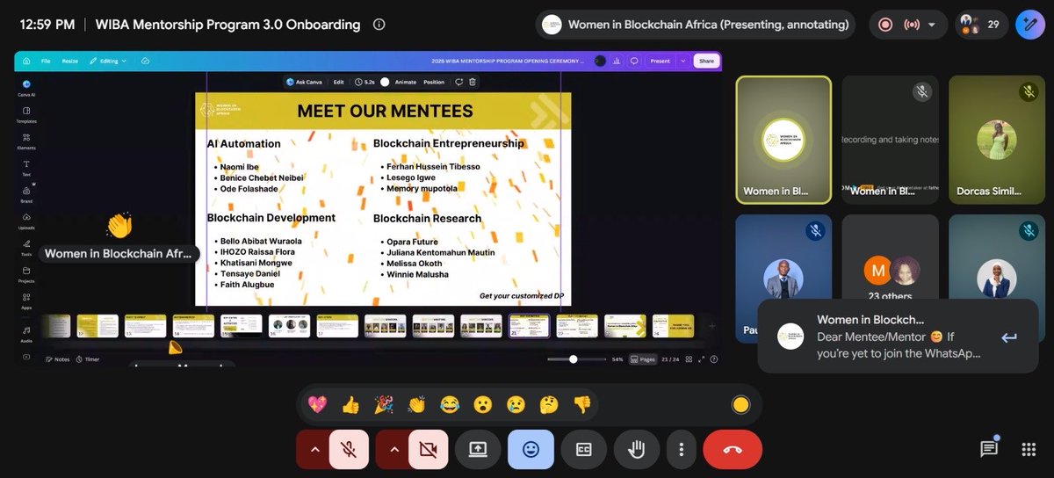The image size is (1054, 478).
Task: Expand video settings arrow beside camera
Action: pyautogui.click(x=393, y=449)
